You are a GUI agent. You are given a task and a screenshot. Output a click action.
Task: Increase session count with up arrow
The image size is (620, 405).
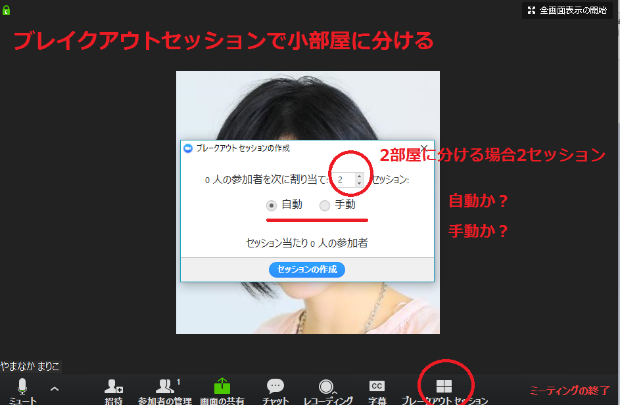[x=359, y=176]
